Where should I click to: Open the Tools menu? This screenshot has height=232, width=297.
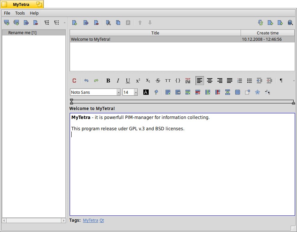(x=20, y=13)
